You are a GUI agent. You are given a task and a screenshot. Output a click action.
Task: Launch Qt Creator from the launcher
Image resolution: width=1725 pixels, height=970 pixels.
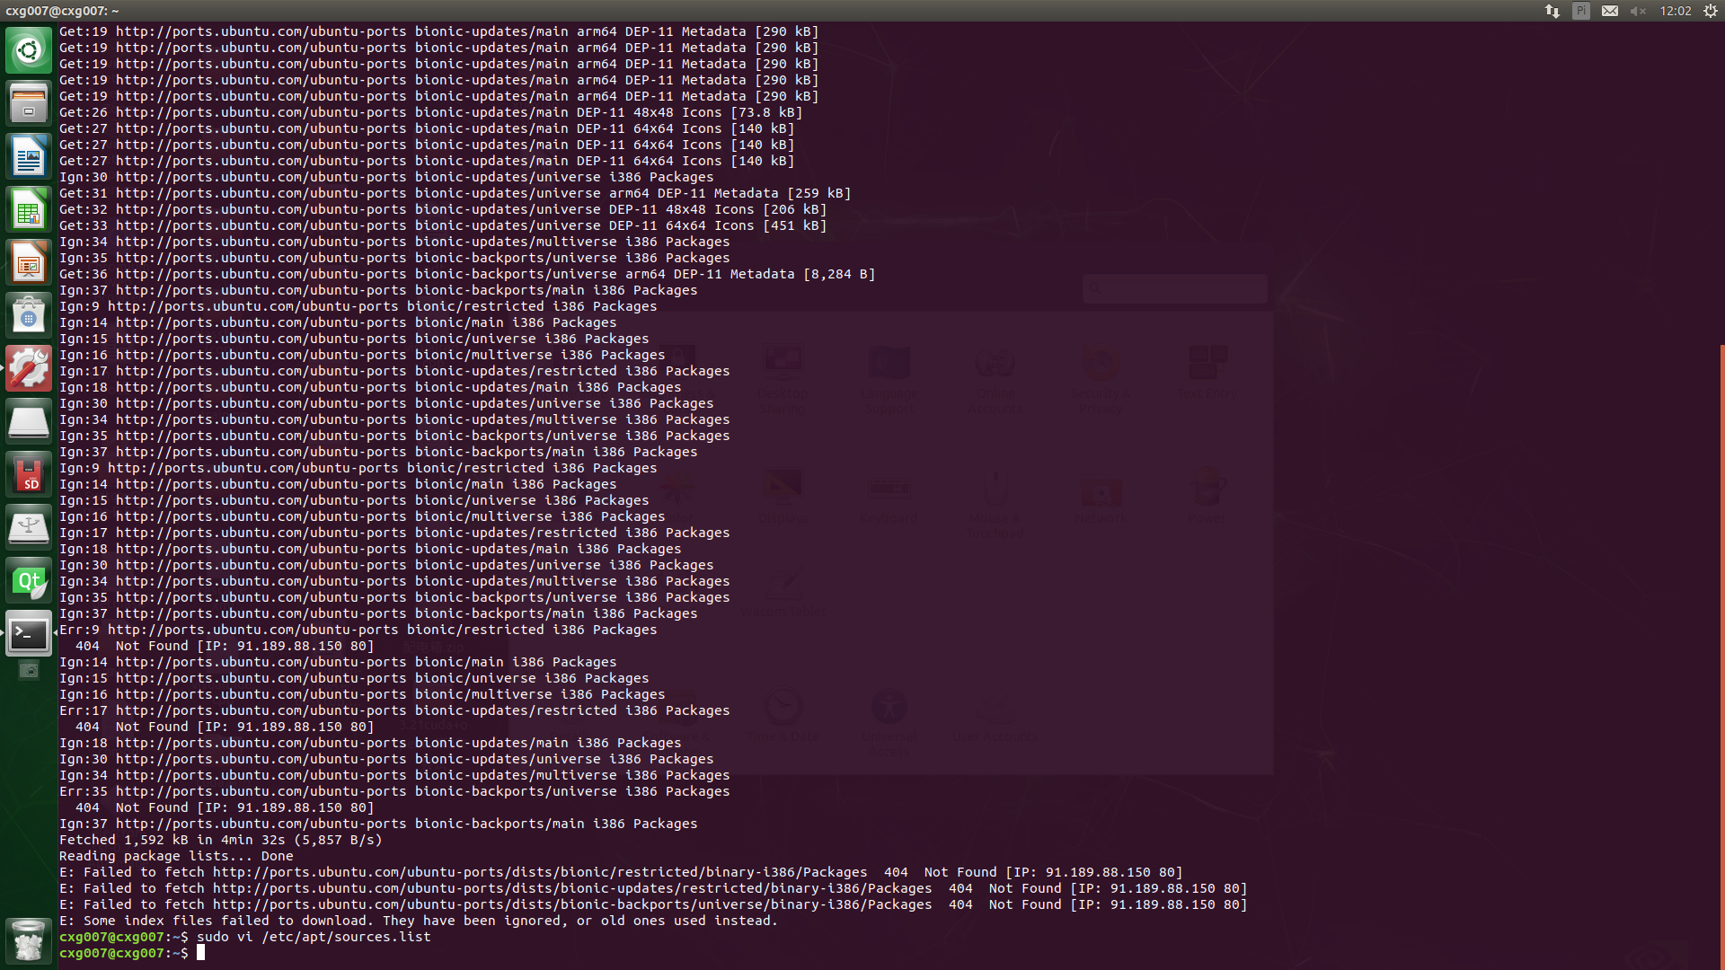[29, 581]
